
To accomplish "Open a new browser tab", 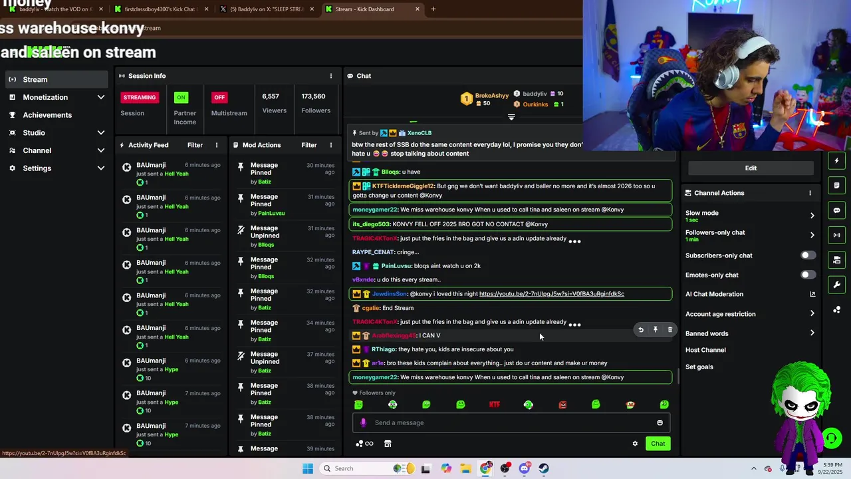I will (433, 9).
